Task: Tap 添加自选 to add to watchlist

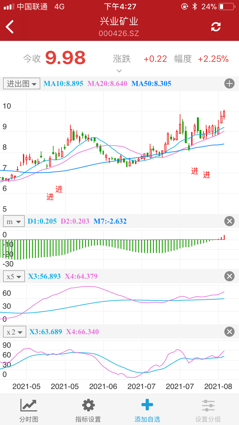Action: click(147, 410)
